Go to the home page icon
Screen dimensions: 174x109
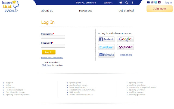point(121,2)
